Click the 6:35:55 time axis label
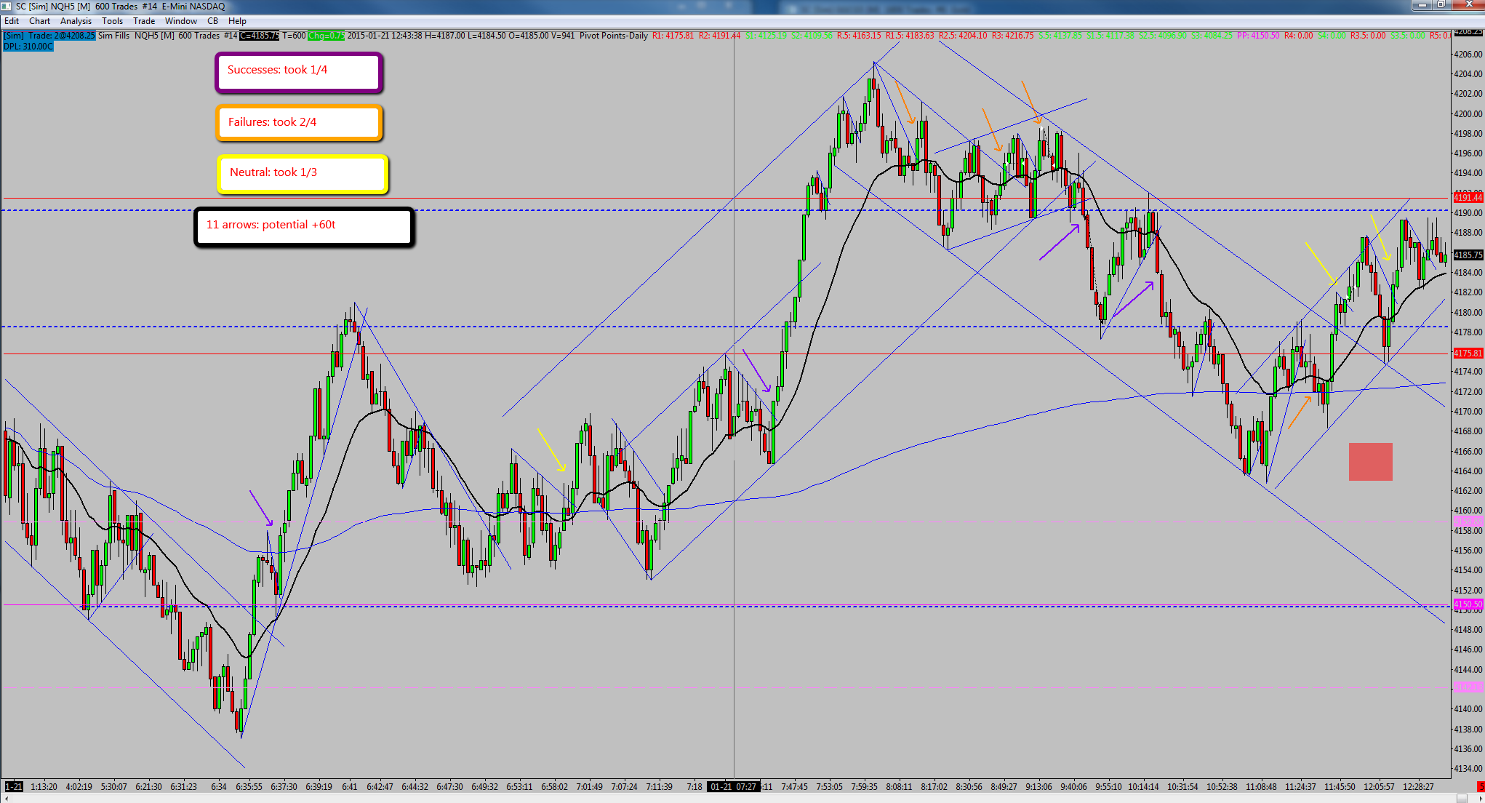 249,786
